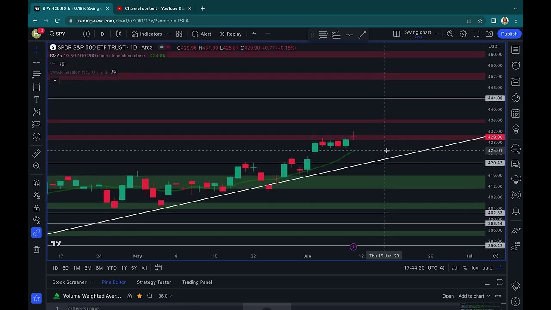Open the alerts clock panel

(515, 65)
